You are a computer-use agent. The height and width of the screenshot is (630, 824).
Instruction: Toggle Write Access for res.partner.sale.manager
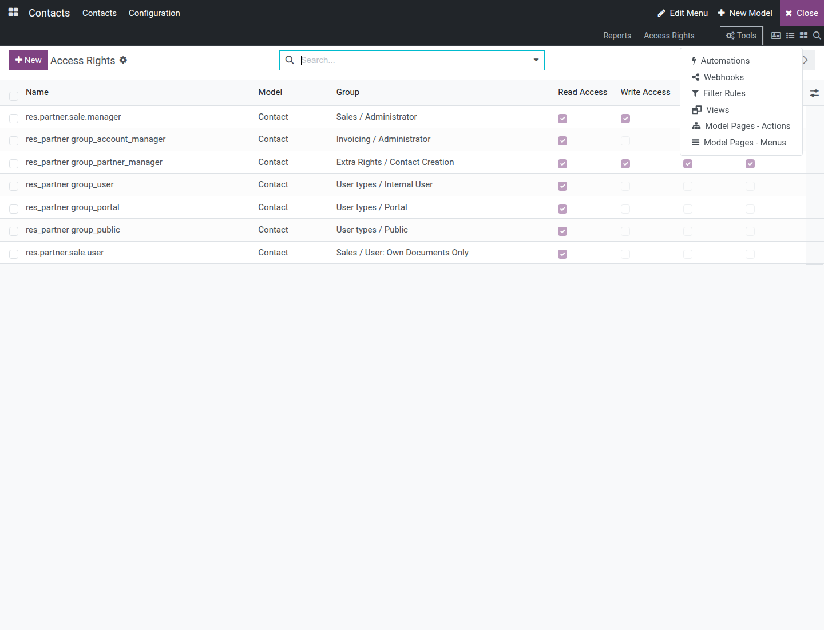(x=625, y=119)
